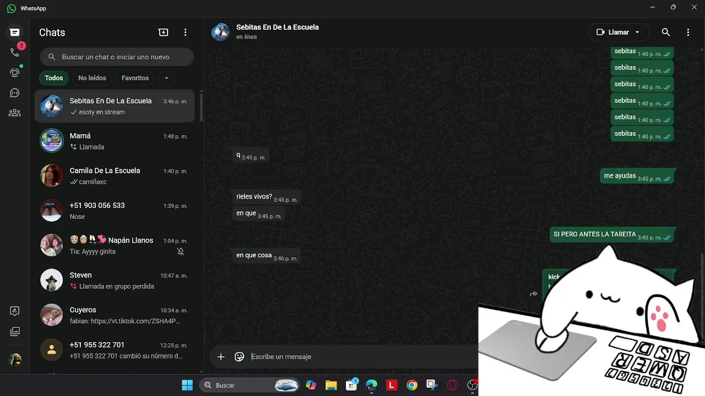The height and width of the screenshot is (396, 705).
Task: Open the Camila De La Escuela chat
Action: (x=115, y=176)
